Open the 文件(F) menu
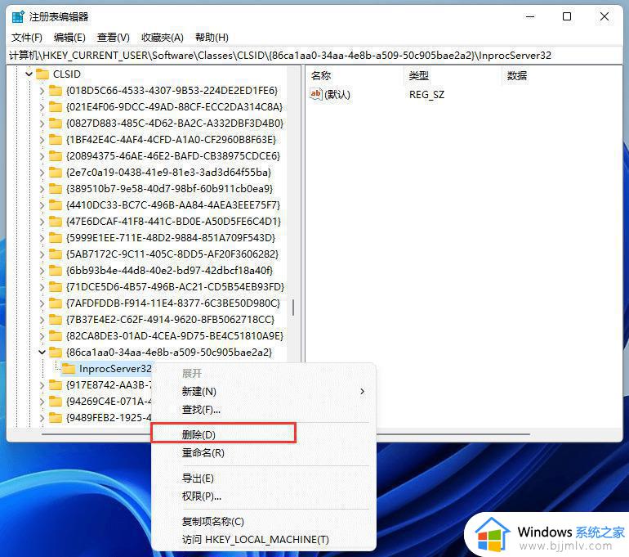629x557 pixels. [x=27, y=38]
